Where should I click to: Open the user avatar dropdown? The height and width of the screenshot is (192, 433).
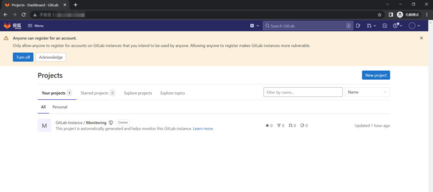(414, 26)
